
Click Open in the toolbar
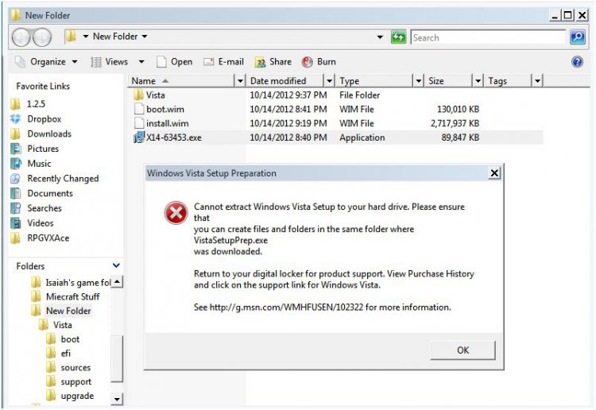click(x=175, y=61)
